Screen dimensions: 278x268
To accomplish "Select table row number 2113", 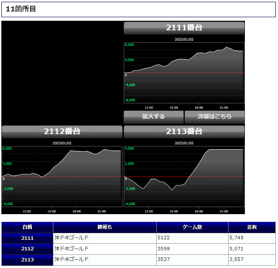I will tap(27, 260).
